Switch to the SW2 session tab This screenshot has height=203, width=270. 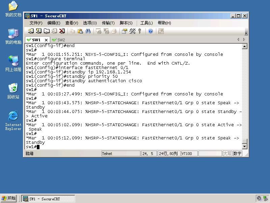[x=58, y=40]
